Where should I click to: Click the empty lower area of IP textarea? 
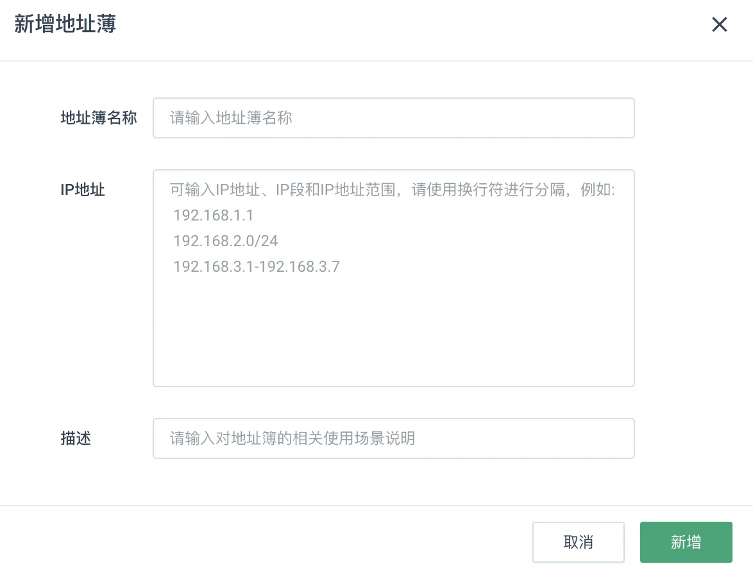[393, 331]
